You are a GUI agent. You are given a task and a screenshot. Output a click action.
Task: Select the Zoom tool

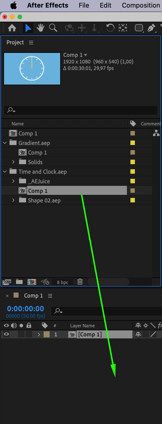(x=53, y=28)
